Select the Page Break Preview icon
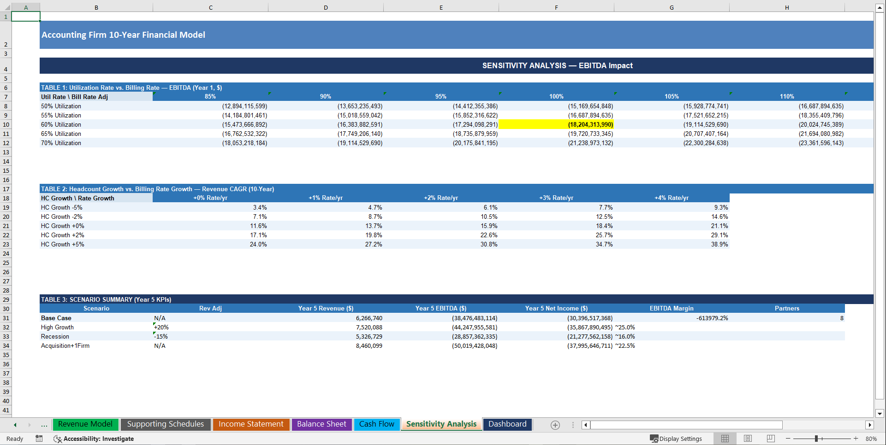Viewport: 886px width, 445px height. 770,439
